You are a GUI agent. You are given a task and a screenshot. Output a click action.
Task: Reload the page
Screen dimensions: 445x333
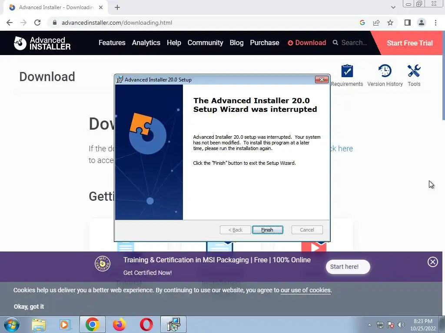pos(37,23)
